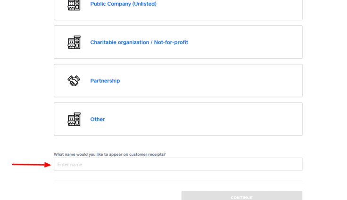Focus the Enter name receipt input field
The image size is (347, 200).
(x=178, y=164)
